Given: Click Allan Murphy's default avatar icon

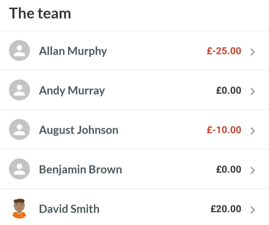Looking at the screenshot, I should click(19, 50).
